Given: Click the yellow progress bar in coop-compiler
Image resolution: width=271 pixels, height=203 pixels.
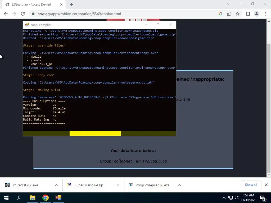Looking at the screenshot, I should click(95, 133).
